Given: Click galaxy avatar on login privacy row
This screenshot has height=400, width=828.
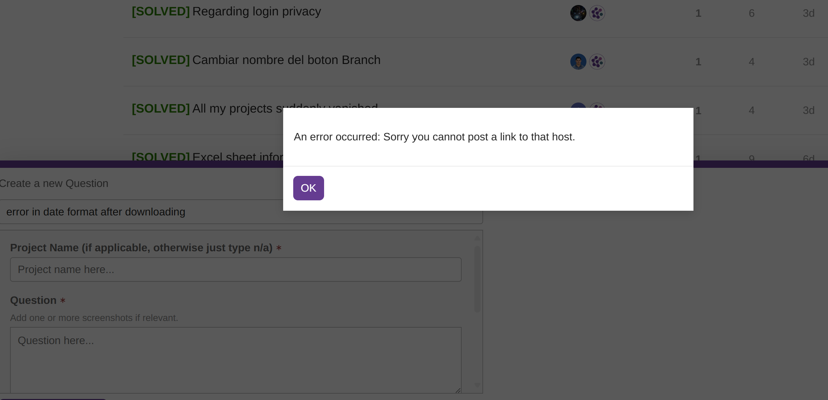Looking at the screenshot, I should click(578, 13).
